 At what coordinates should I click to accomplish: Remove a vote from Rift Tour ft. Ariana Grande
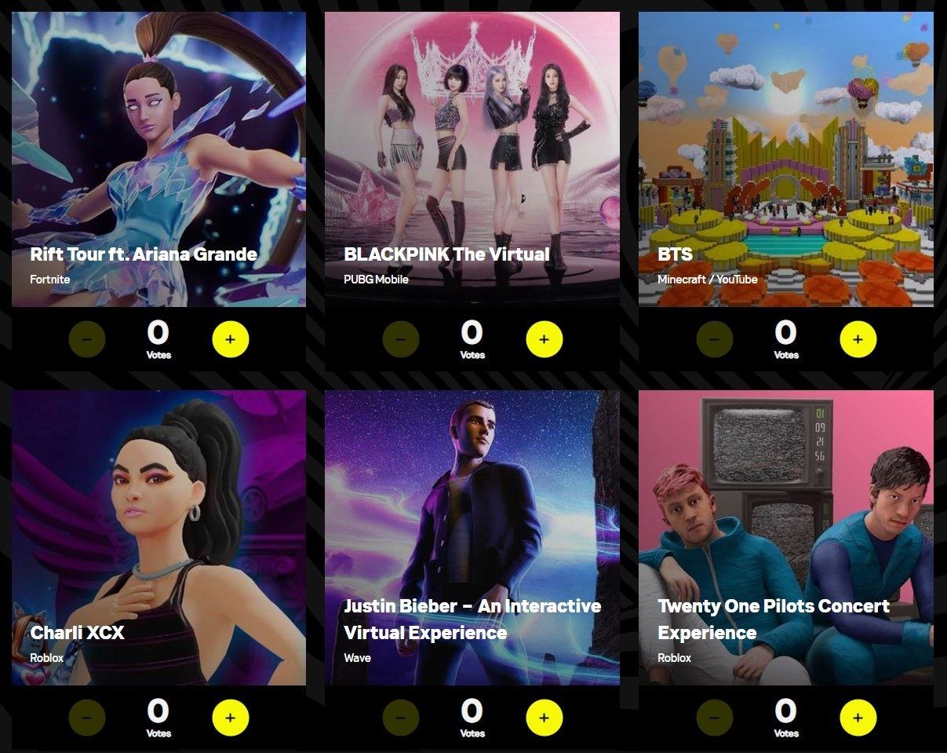click(x=87, y=339)
